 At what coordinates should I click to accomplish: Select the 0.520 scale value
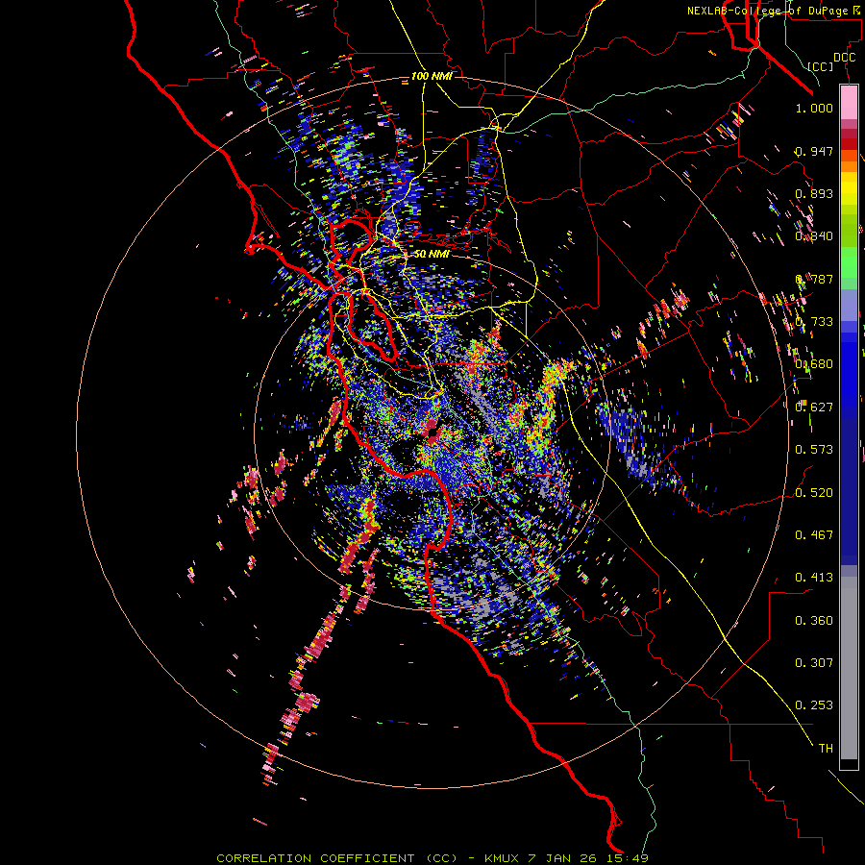pyautogui.click(x=814, y=493)
